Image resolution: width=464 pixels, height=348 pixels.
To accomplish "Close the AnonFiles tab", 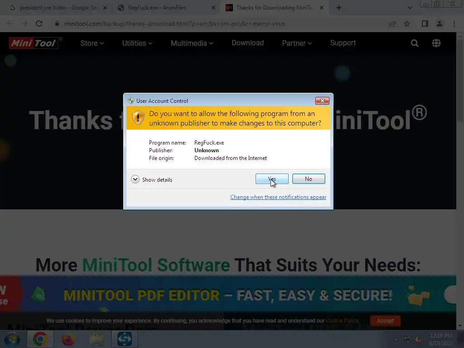I will (x=213, y=8).
